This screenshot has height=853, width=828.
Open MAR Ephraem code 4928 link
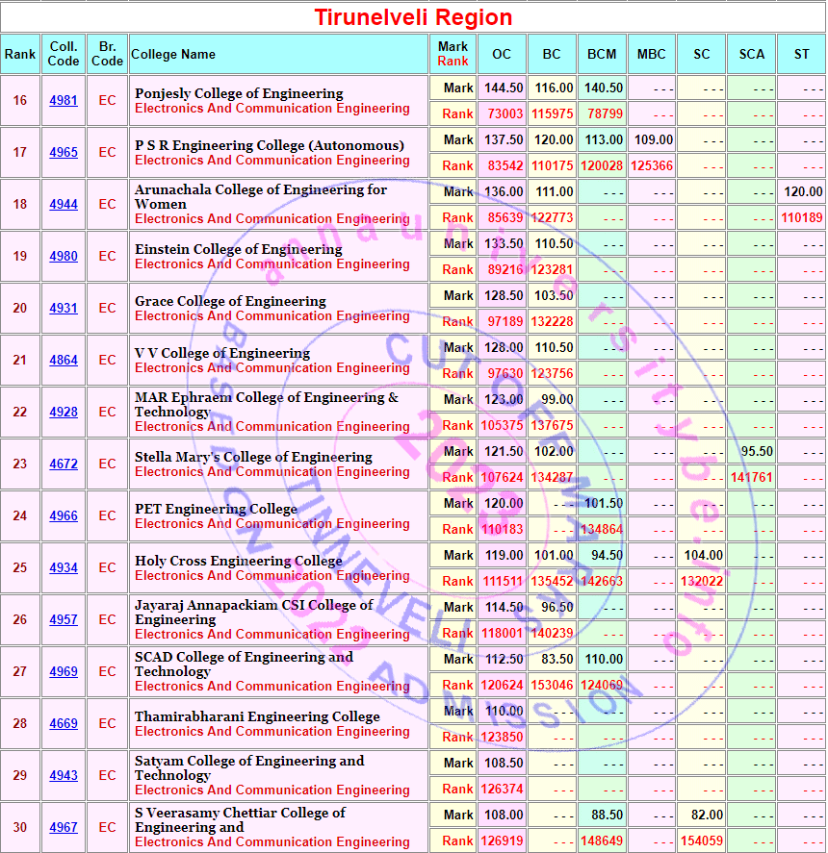tap(64, 413)
